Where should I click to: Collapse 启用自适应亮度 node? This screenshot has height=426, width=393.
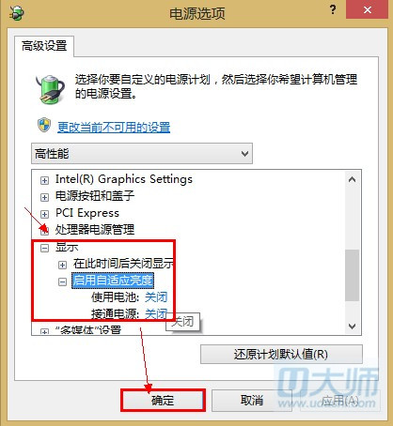(x=62, y=281)
